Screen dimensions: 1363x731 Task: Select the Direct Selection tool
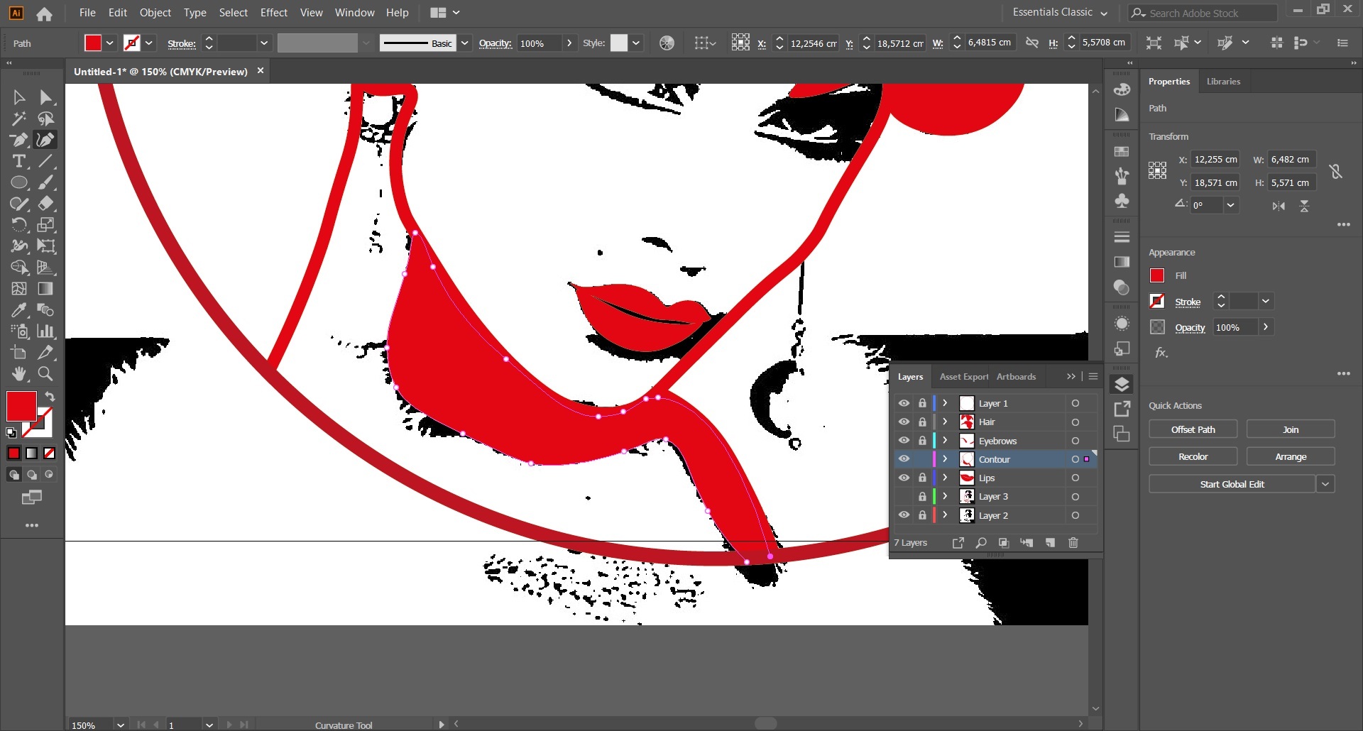46,97
